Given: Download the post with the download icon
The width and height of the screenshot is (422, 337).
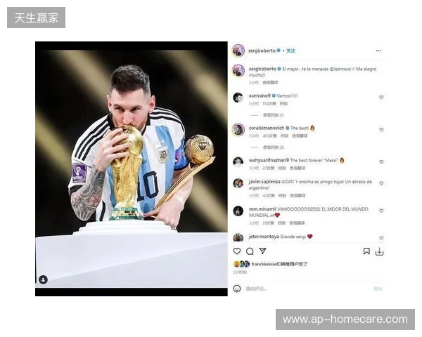Looking at the screenshot, I should point(379,251).
